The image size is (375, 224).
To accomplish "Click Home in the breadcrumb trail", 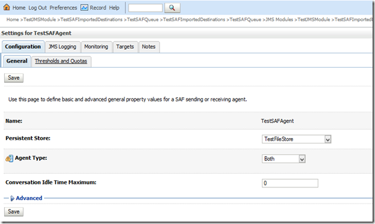I will click(13, 20).
